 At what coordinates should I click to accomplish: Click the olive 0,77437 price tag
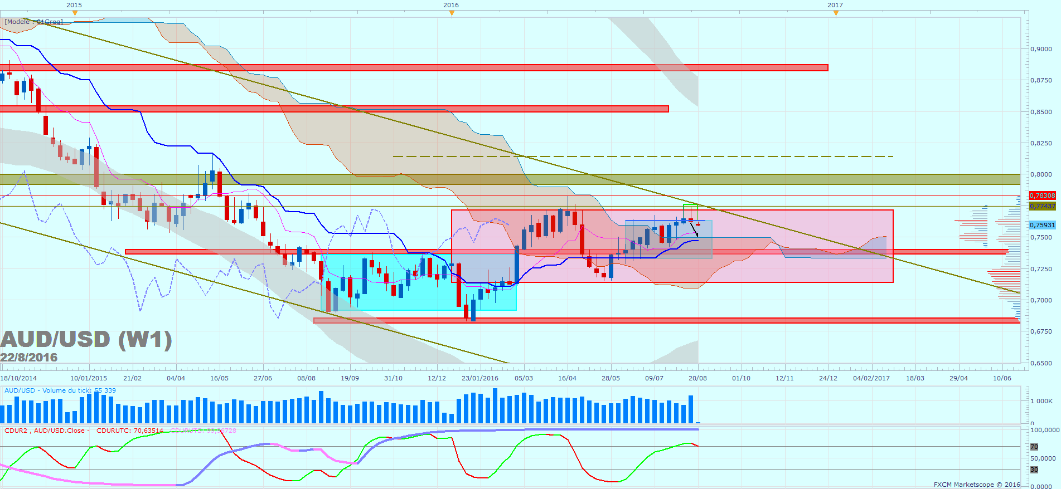tap(1042, 206)
